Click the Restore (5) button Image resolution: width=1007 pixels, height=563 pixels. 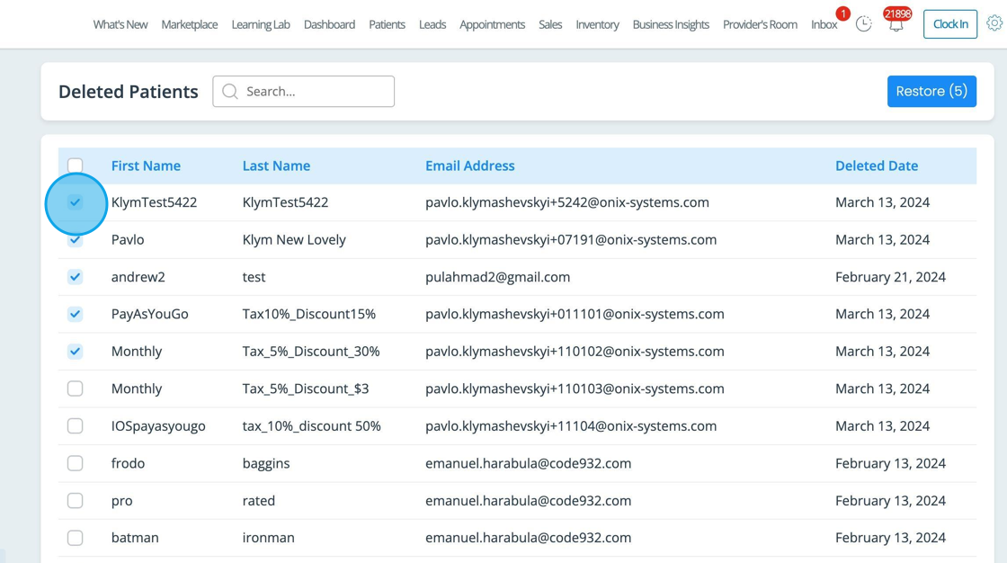point(931,91)
